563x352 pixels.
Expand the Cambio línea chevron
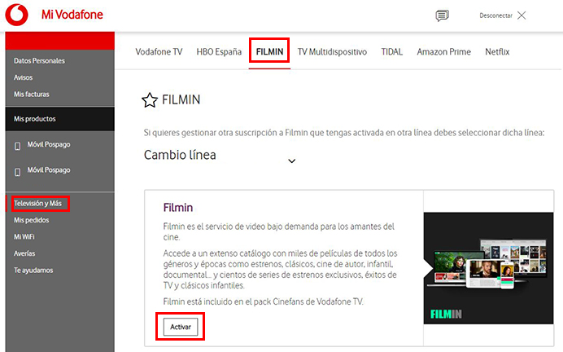pos(292,161)
